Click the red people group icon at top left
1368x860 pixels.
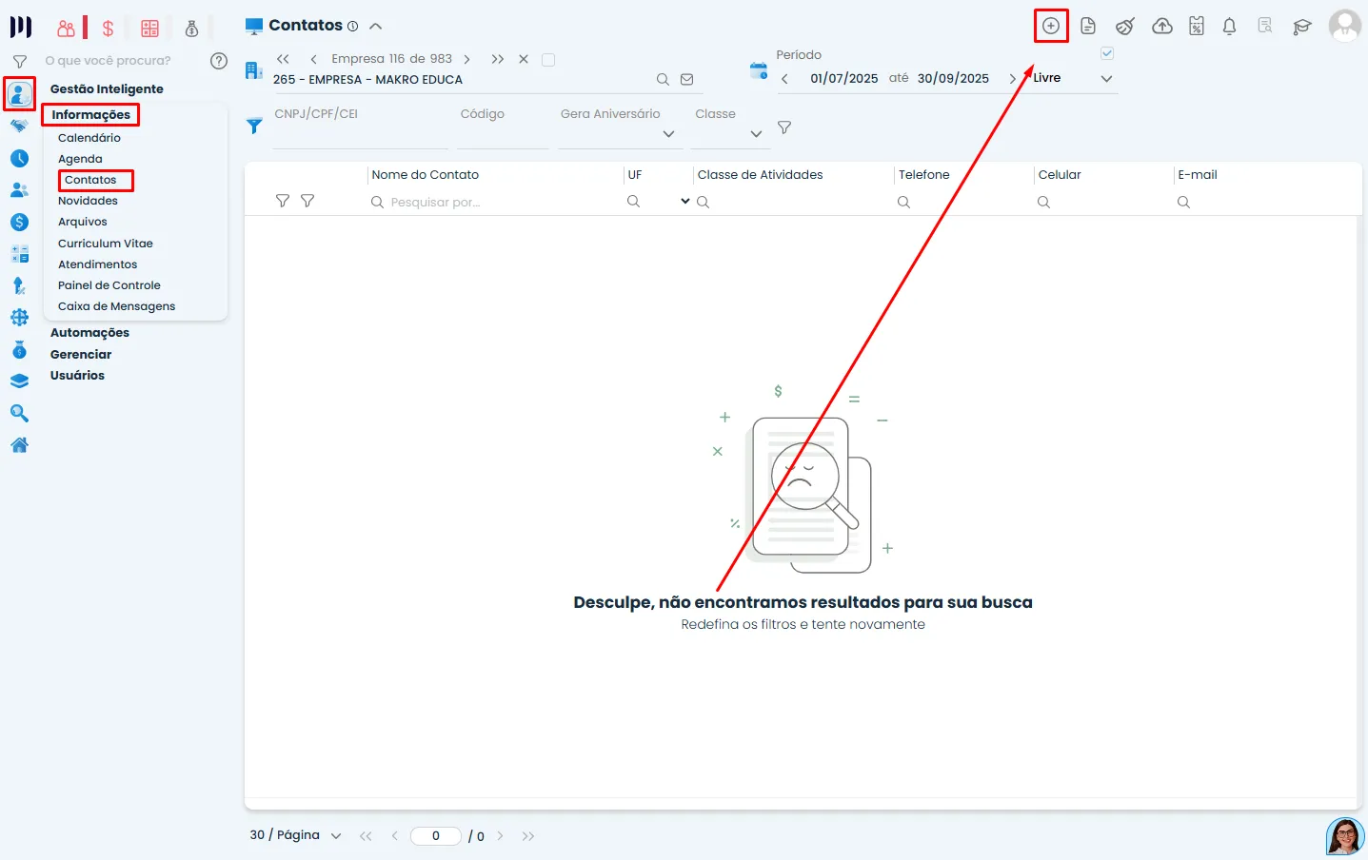[x=66, y=29]
